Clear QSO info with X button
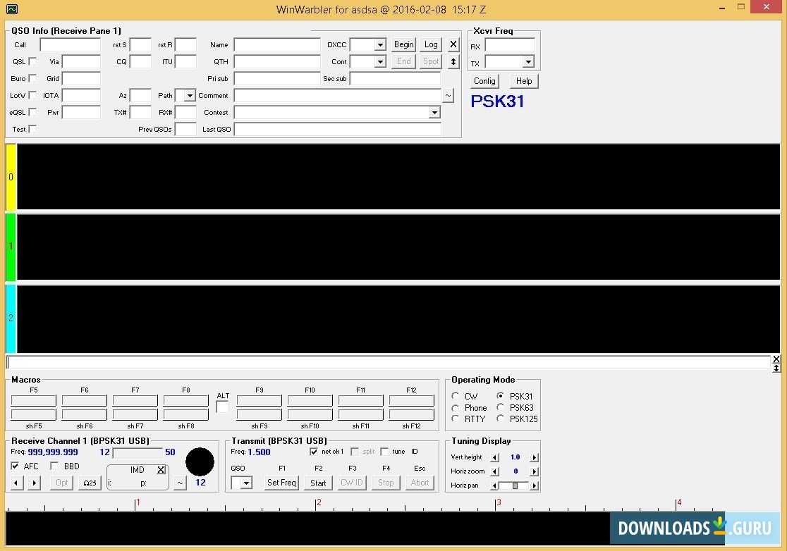Viewport: 787px width, 551px height. tap(453, 44)
